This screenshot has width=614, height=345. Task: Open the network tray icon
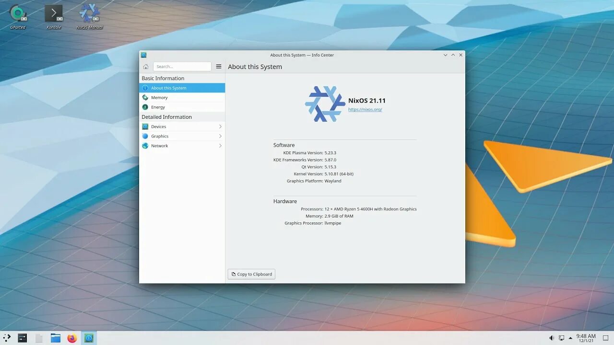[561, 338]
